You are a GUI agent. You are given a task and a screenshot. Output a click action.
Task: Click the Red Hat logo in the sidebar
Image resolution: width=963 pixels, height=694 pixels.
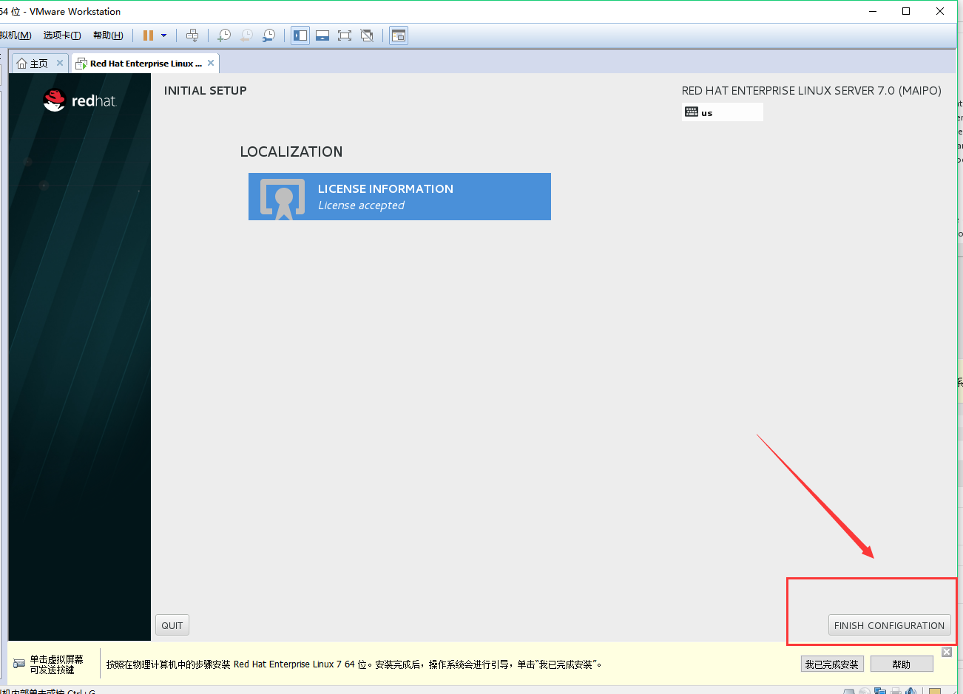79,101
